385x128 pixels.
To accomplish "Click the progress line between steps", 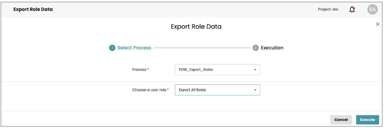I will pos(201,48).
